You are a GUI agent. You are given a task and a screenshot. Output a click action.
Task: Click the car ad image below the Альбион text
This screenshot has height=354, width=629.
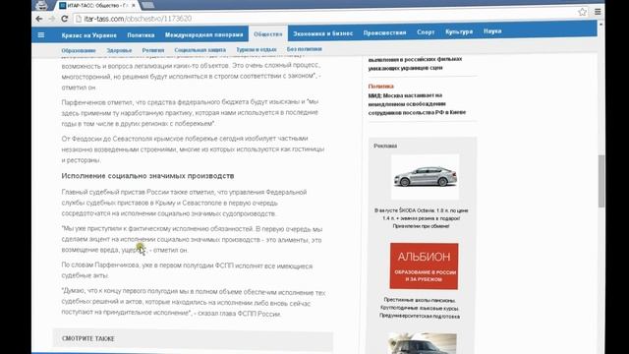point(423,343)
